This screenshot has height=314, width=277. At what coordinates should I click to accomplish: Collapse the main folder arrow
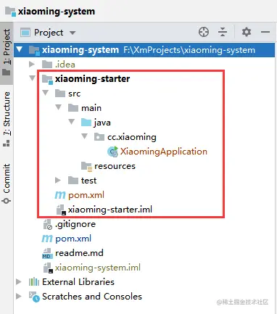click(x=58, y=107)
